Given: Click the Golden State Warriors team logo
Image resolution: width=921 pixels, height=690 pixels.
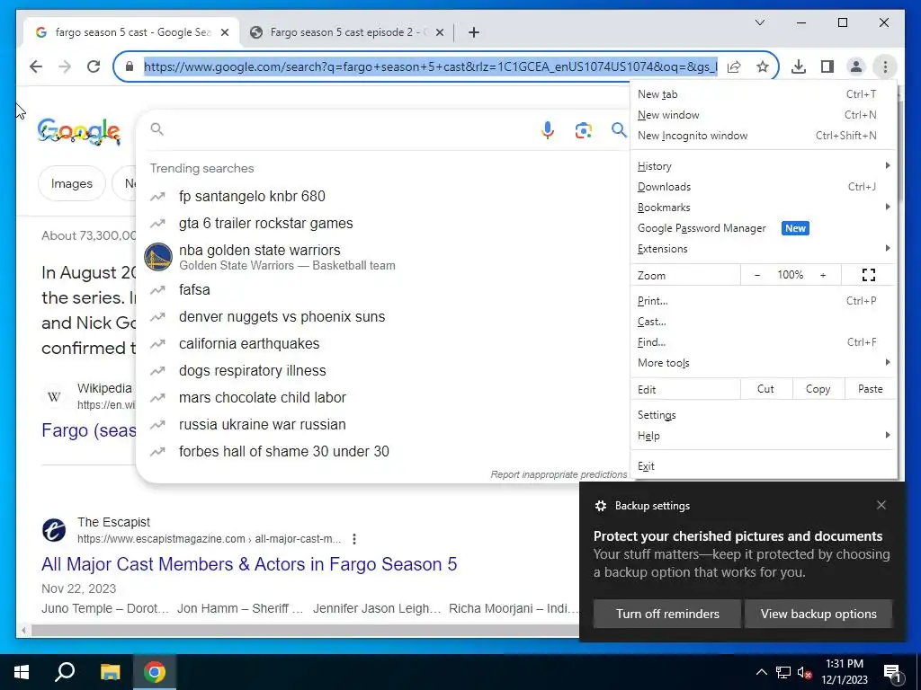Looking at the screenshot, I should pyautogui.click(x=158, y=257).
